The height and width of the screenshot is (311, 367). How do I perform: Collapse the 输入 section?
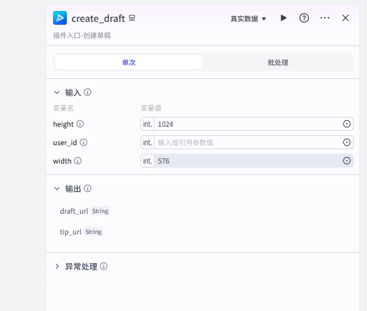click(x=57, y=92)
